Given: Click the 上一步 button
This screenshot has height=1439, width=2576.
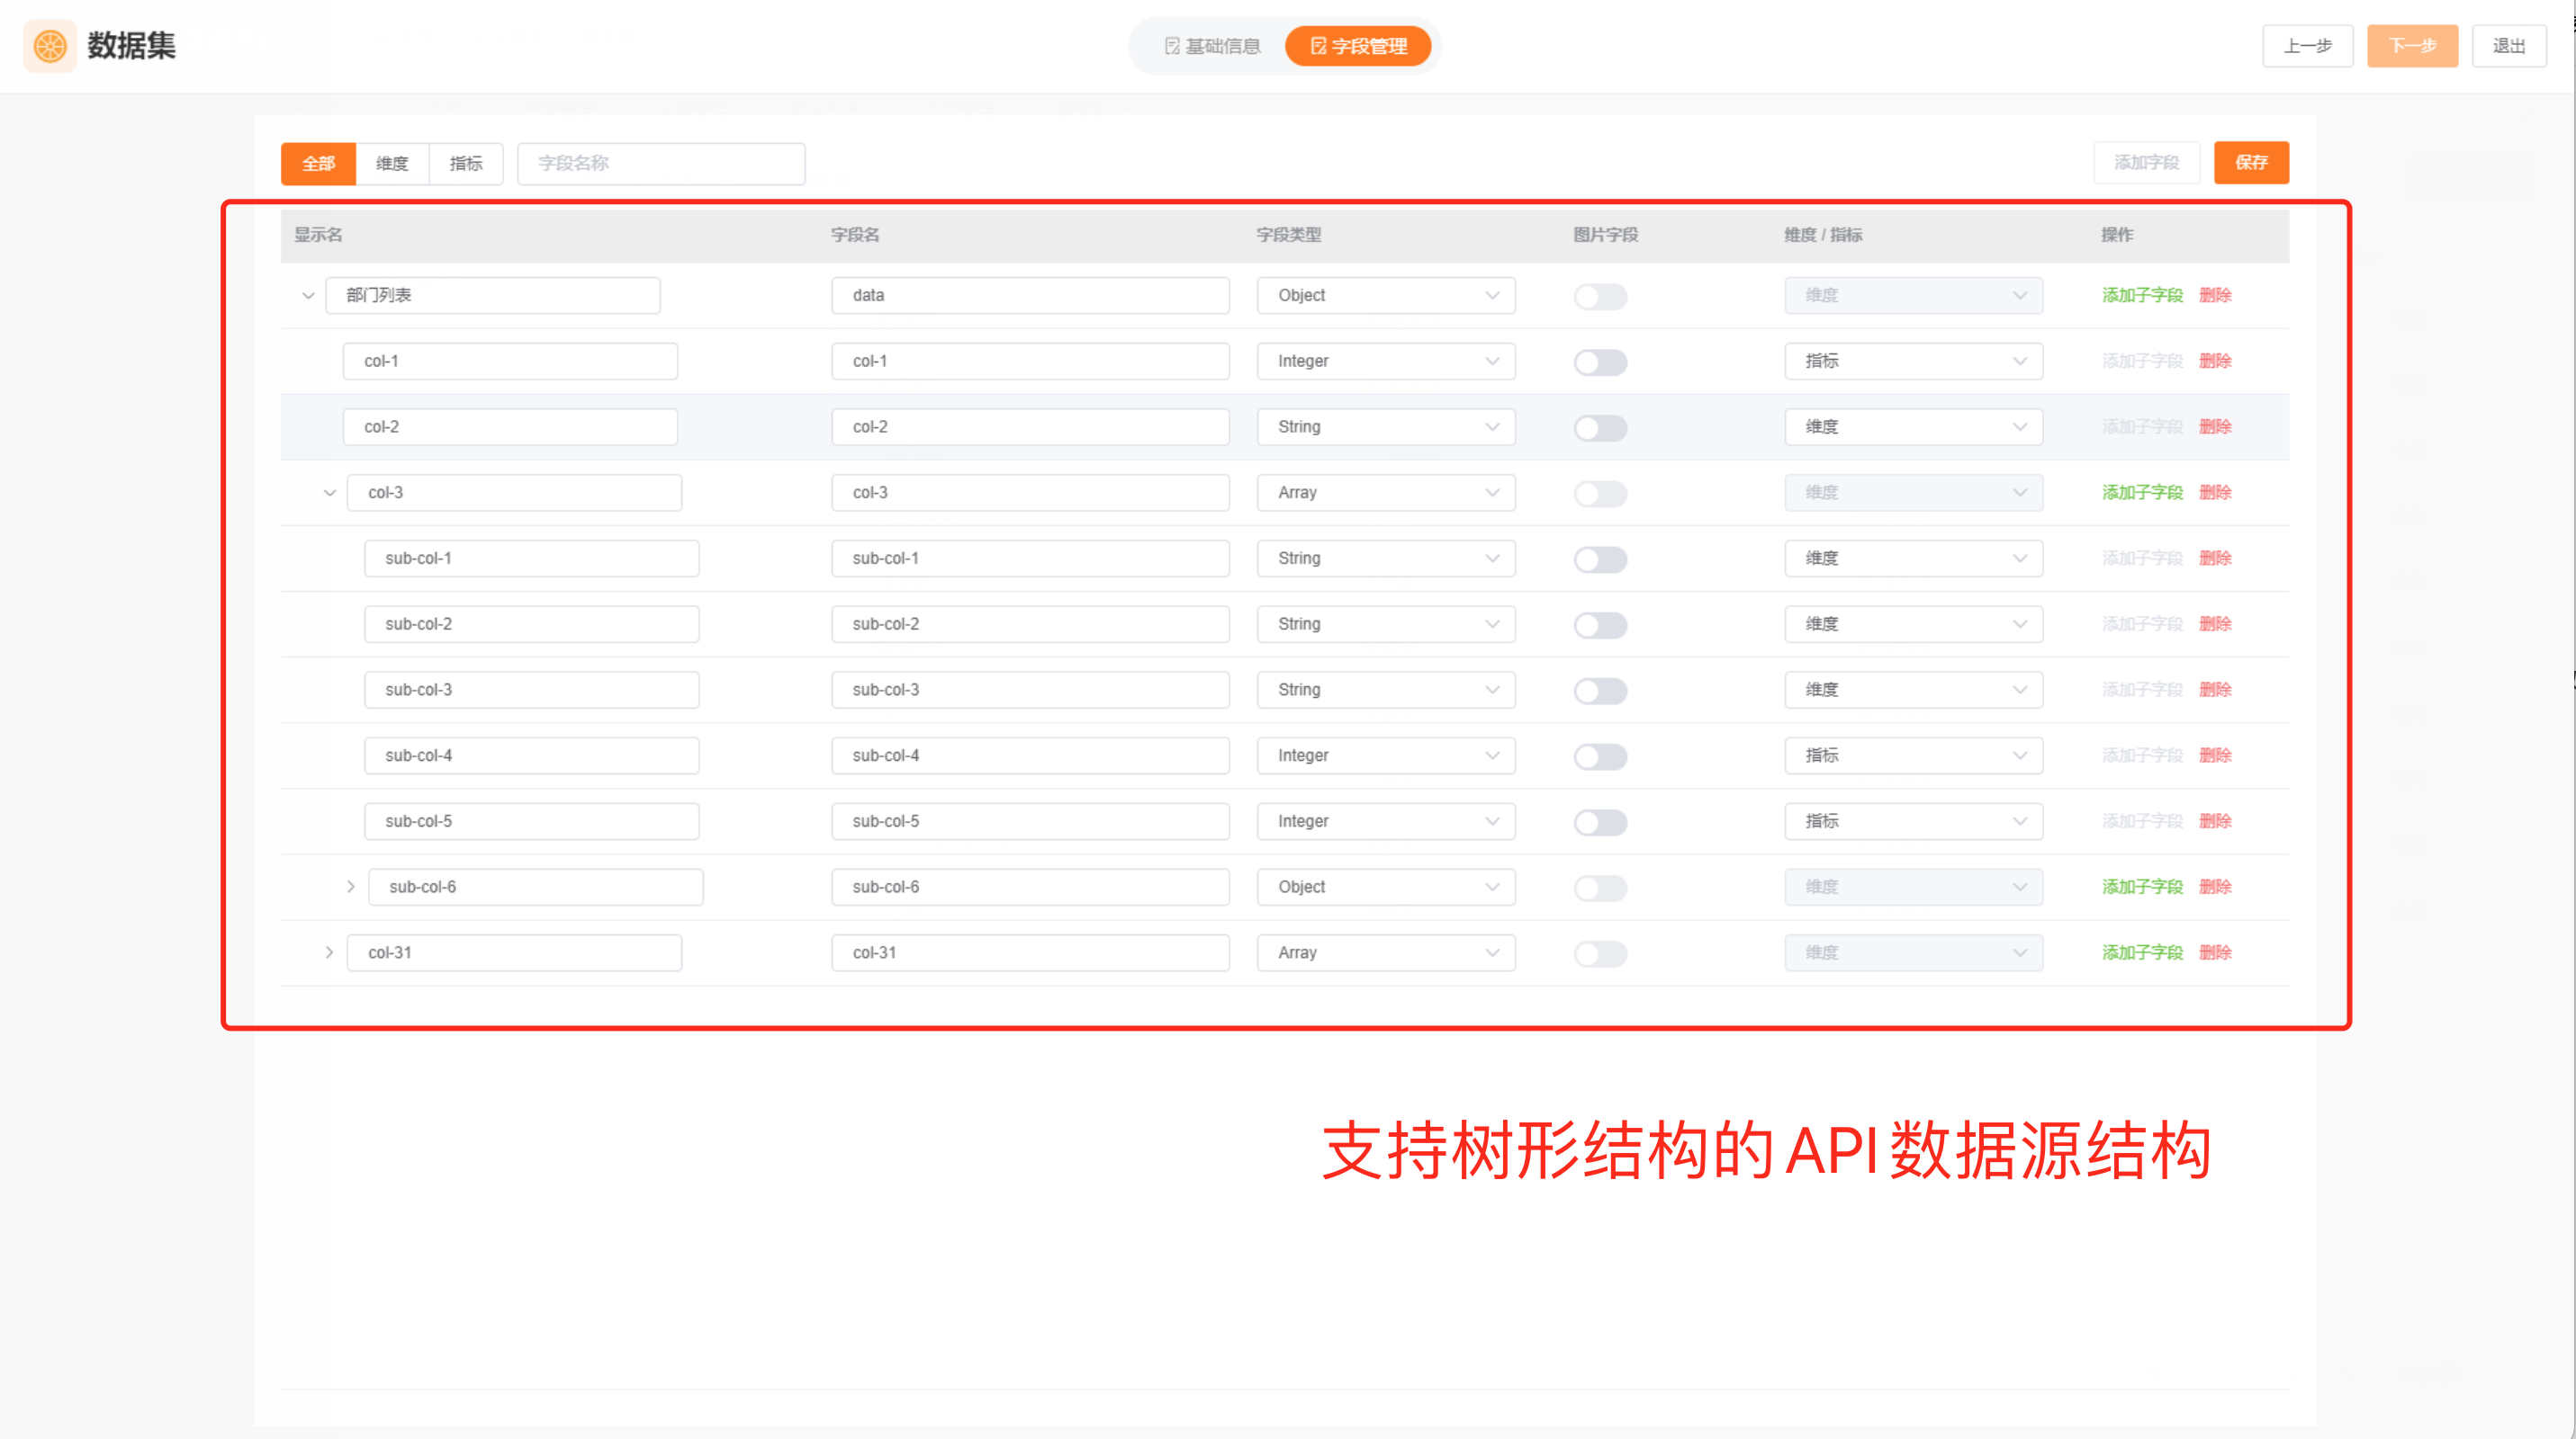Looking at the screenshot, I should pyautogui.click(x=2307, y=46).
